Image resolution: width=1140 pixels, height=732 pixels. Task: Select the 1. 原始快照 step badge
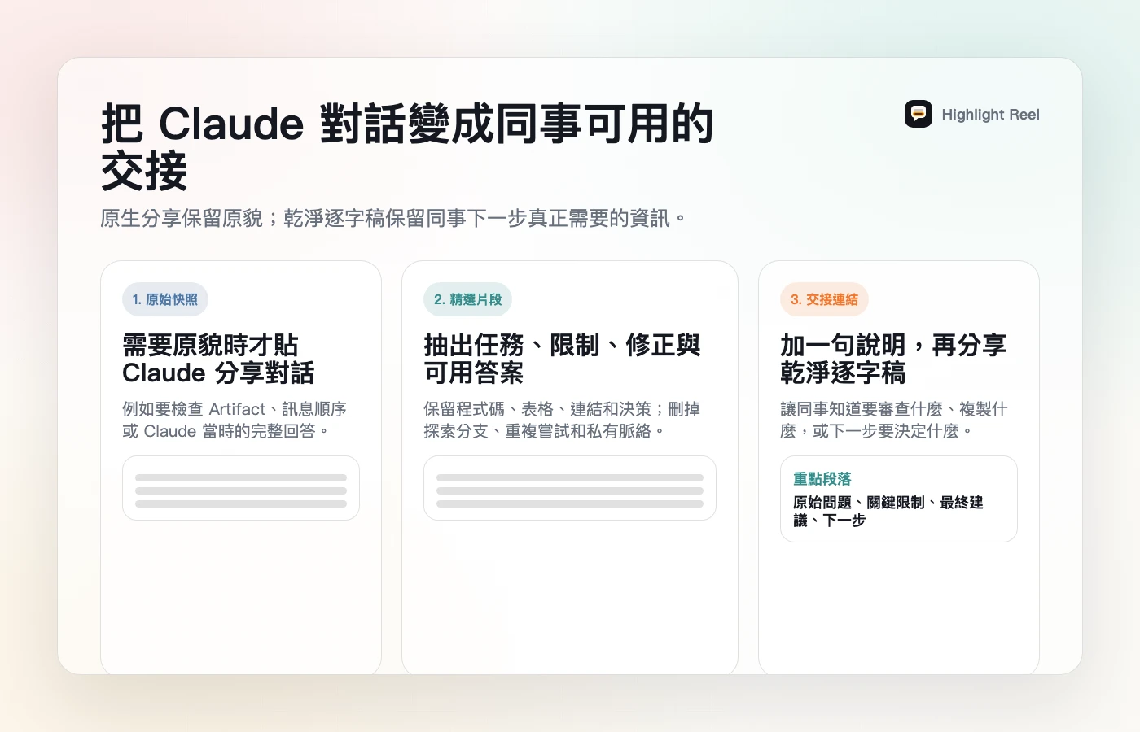[165, 299]
